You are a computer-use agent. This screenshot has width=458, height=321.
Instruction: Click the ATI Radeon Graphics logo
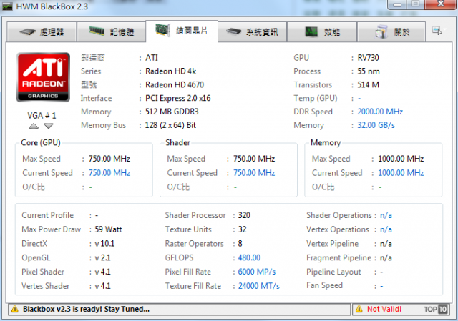pyautogui.click(x=43, y=77)
